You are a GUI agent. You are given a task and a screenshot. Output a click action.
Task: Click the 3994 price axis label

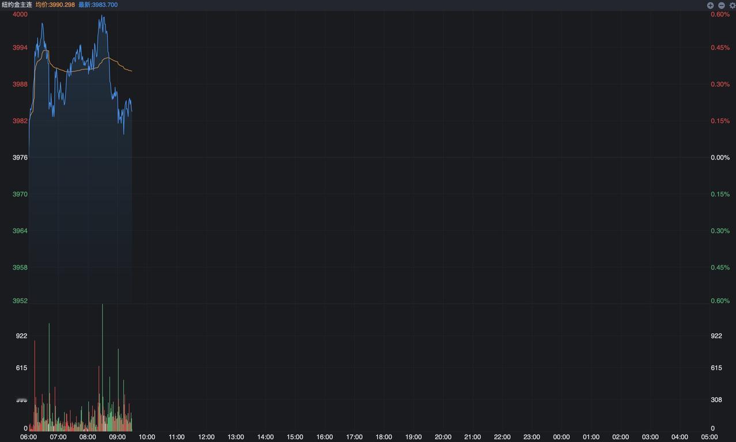pyautogui.click(x=20, y=48)
